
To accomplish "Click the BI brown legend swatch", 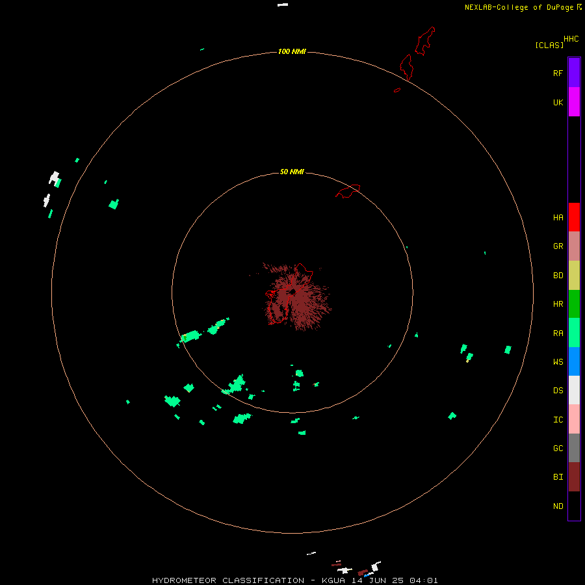I will pyautogui.click(x=574, y=477).
